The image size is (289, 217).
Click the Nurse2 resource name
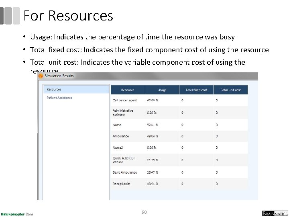118,147
